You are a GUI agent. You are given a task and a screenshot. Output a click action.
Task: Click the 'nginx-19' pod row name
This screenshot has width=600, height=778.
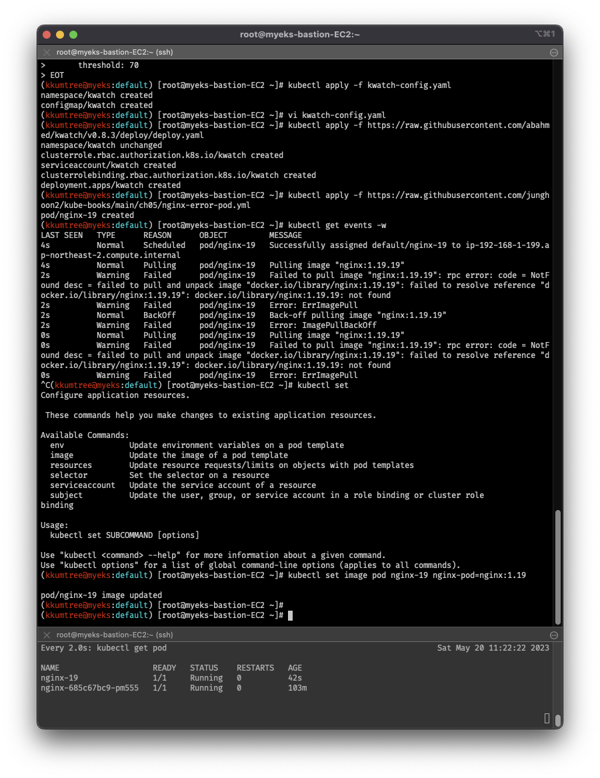(x=59, y=678)
